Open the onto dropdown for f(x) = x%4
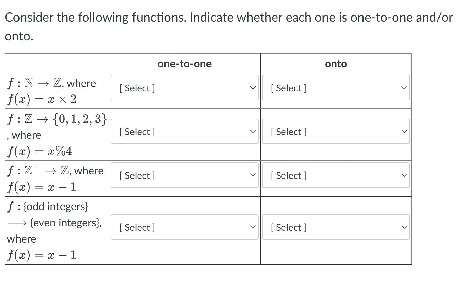This screenshot has width=458, height=289. [335, 131]
